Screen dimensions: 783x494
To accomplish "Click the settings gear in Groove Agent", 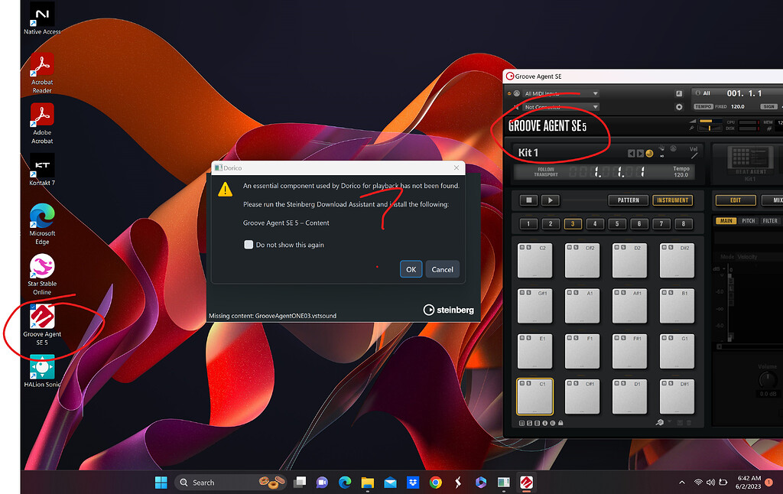I will point(679,107).
